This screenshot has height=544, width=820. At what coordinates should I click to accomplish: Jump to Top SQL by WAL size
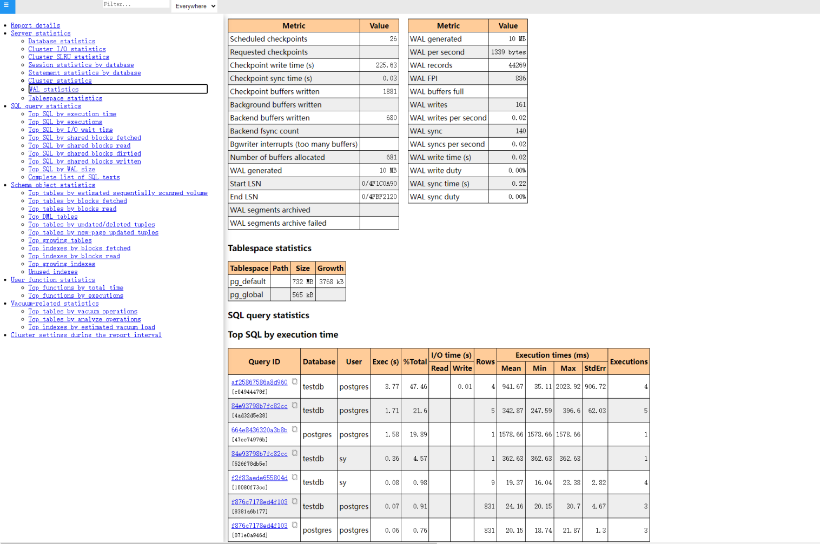coord(62,169)
